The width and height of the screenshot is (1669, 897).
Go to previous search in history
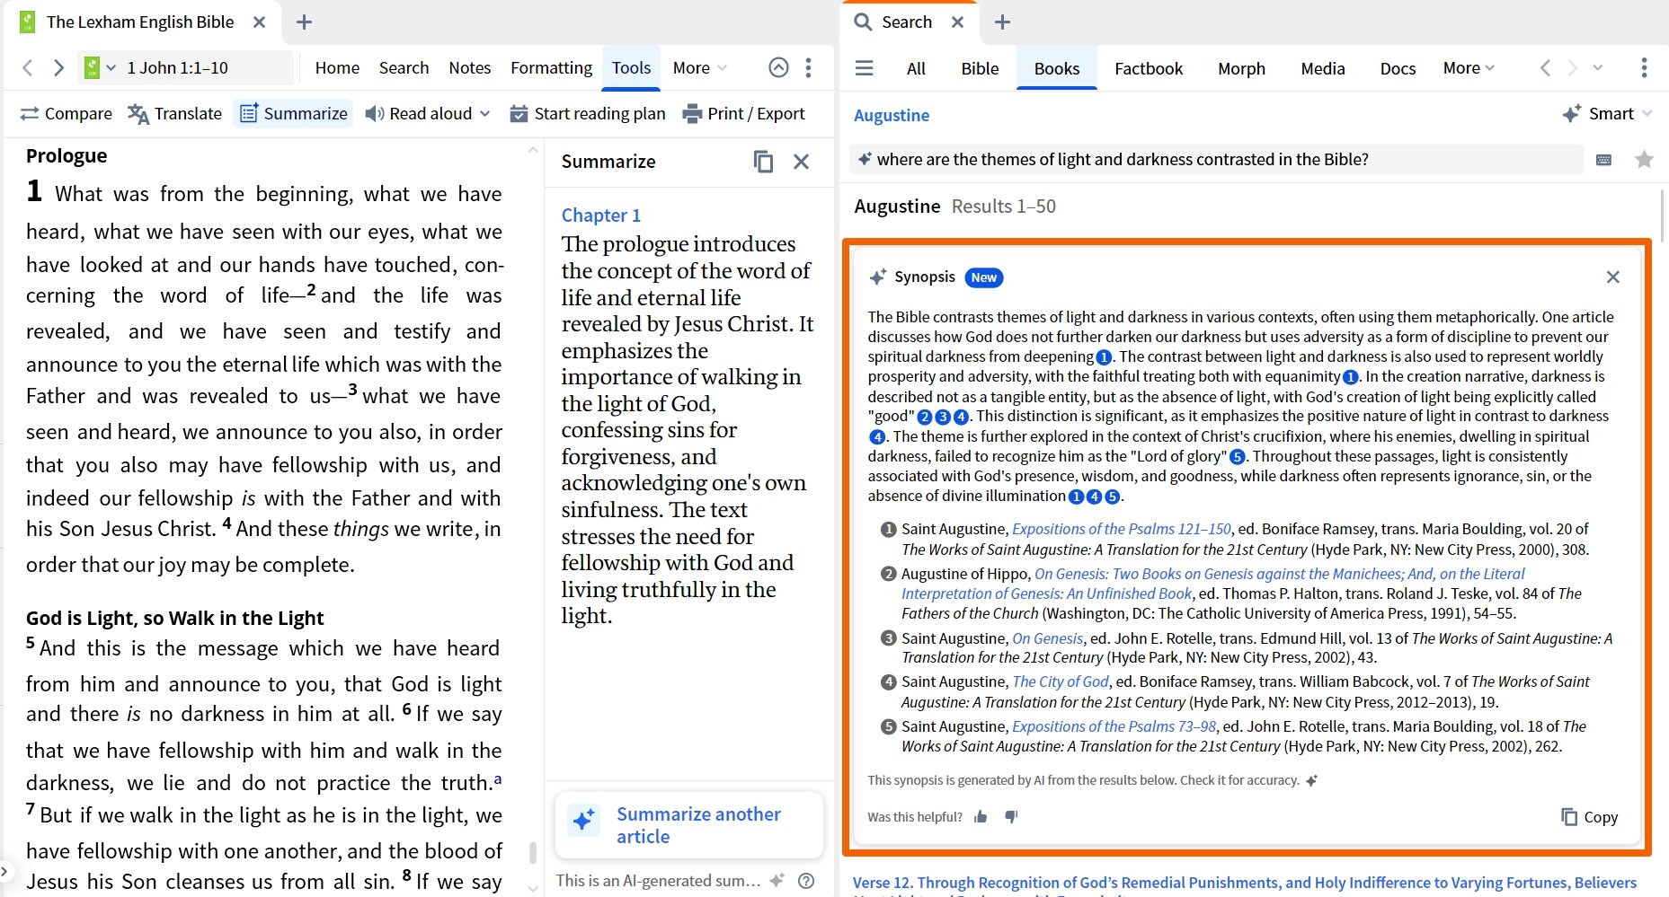tap(1545, 68)
